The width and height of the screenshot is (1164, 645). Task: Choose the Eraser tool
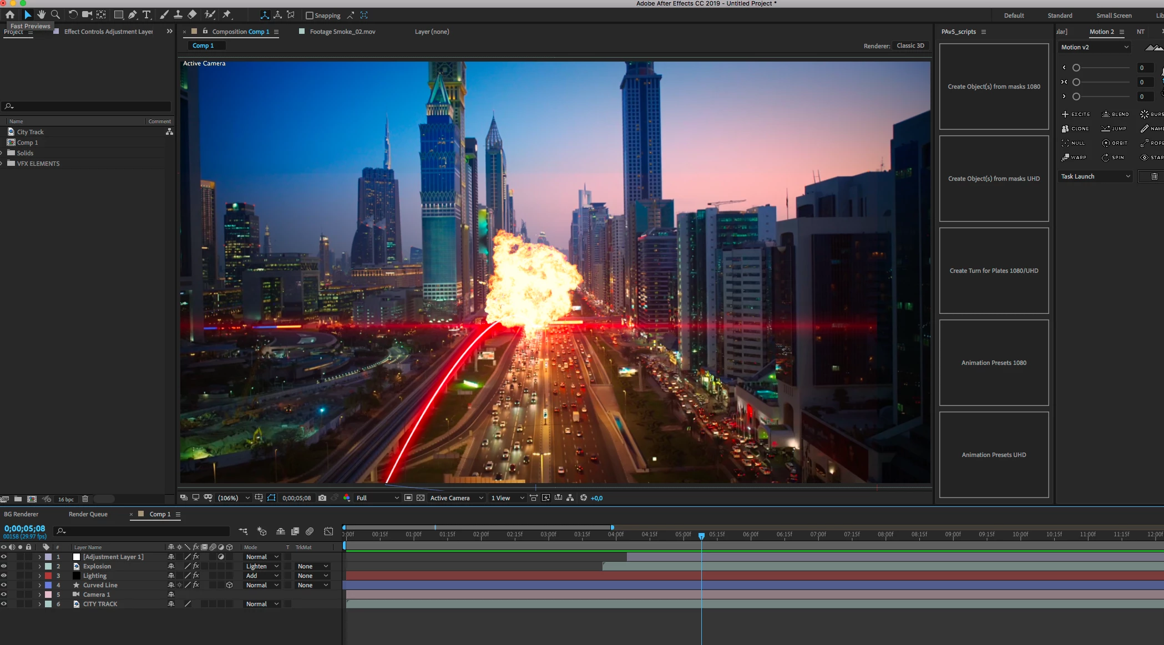(192, 15)
